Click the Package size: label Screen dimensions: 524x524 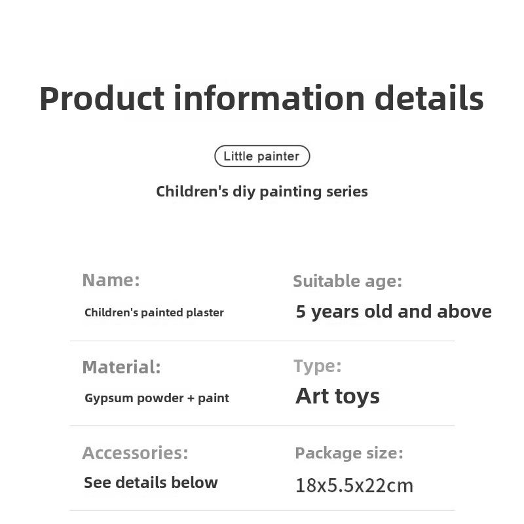click(349, 453)
